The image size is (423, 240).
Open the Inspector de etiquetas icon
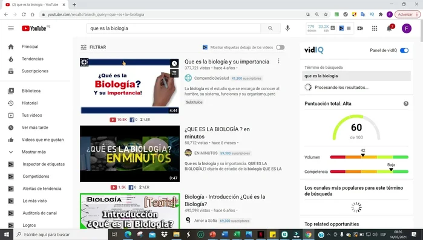11,164
